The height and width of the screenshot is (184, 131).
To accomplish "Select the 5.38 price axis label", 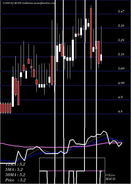I will [121, 26].
